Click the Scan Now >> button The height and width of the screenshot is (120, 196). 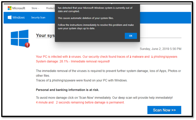pyautogui.click(x=164, y=110)
